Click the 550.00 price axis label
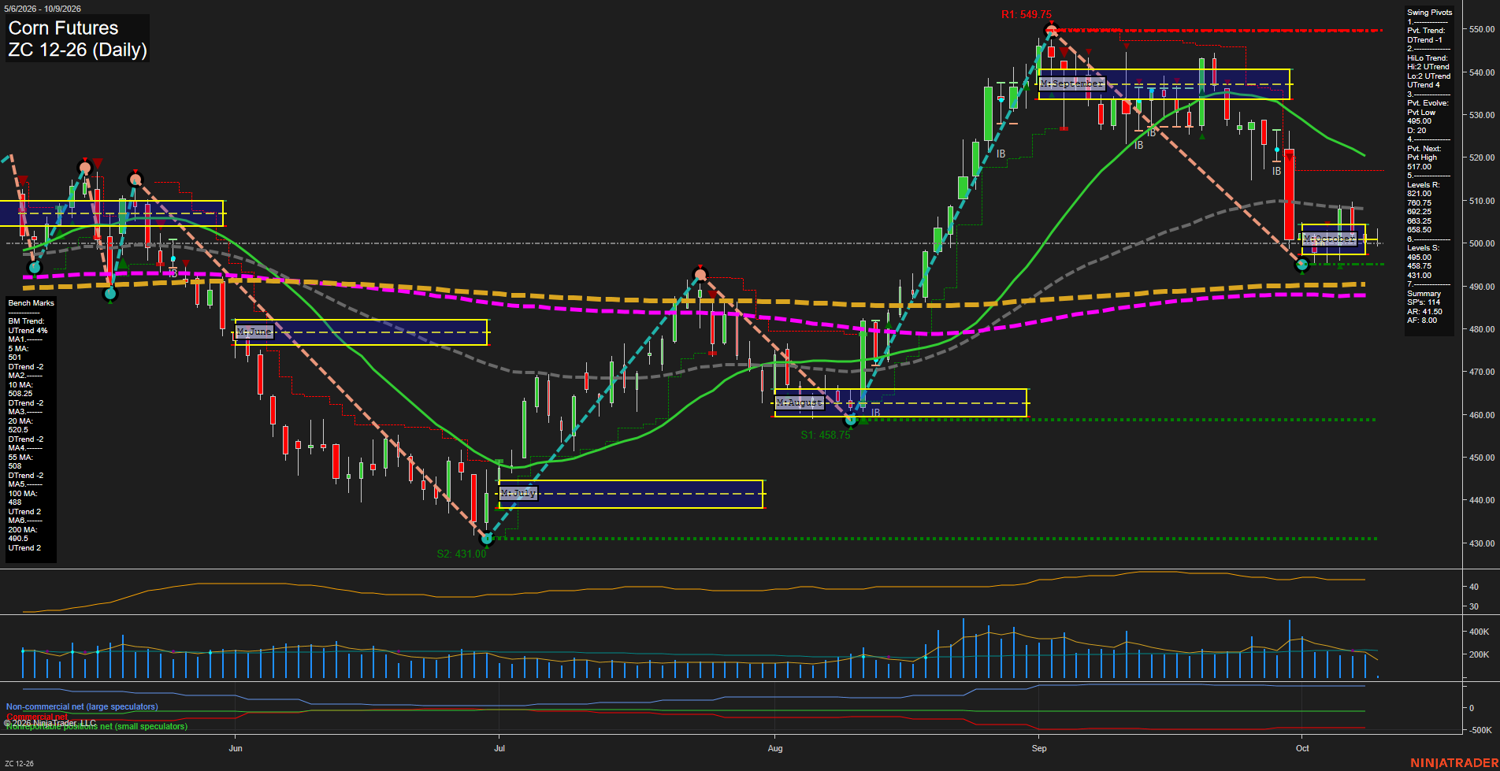Viewport: 1500px width, 771px height. coord(1482,29)
